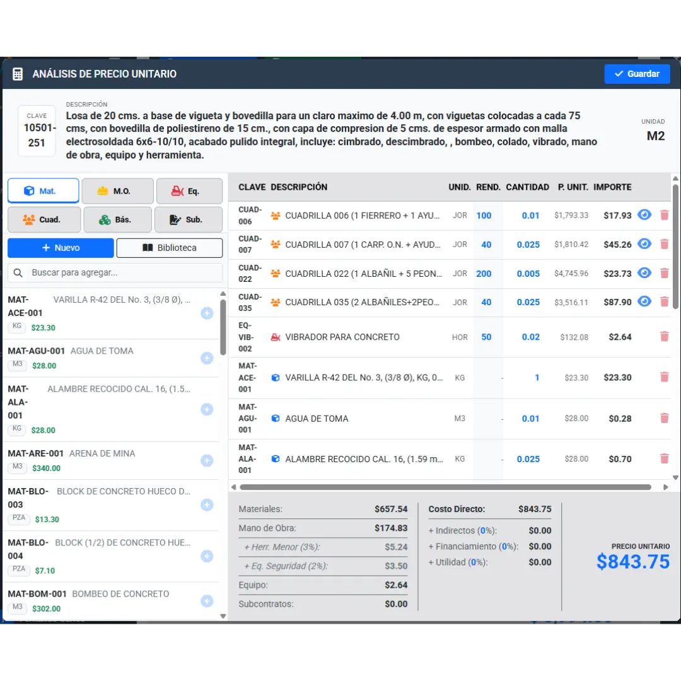Open the Biblioteca library

(x=170, y=248)
